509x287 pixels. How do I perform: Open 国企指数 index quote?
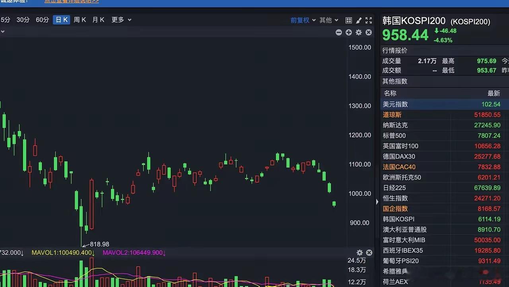coord(445,209)
